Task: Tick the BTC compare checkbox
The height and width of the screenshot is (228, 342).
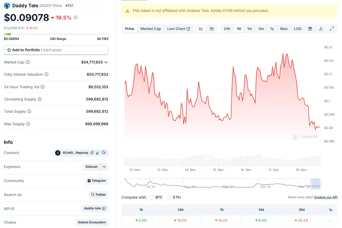Action: pos(151,197)
